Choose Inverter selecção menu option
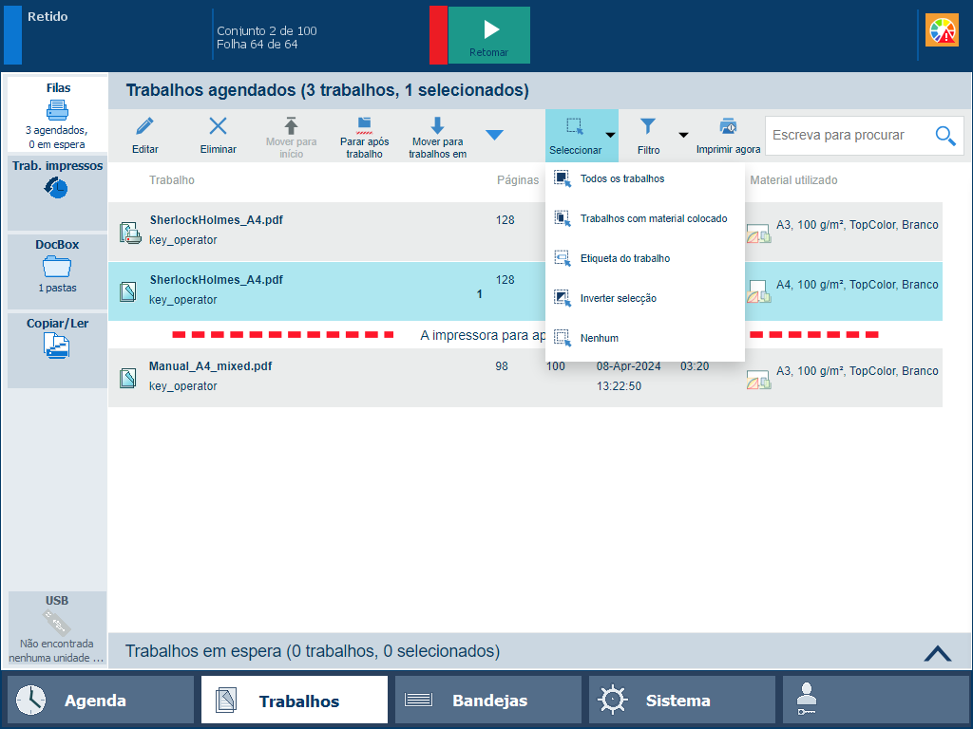The image size is (973, 729). (618, 298)
